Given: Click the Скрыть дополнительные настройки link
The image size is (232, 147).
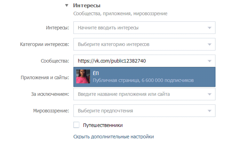Looking at the screenshot, I should coord(114,136).
